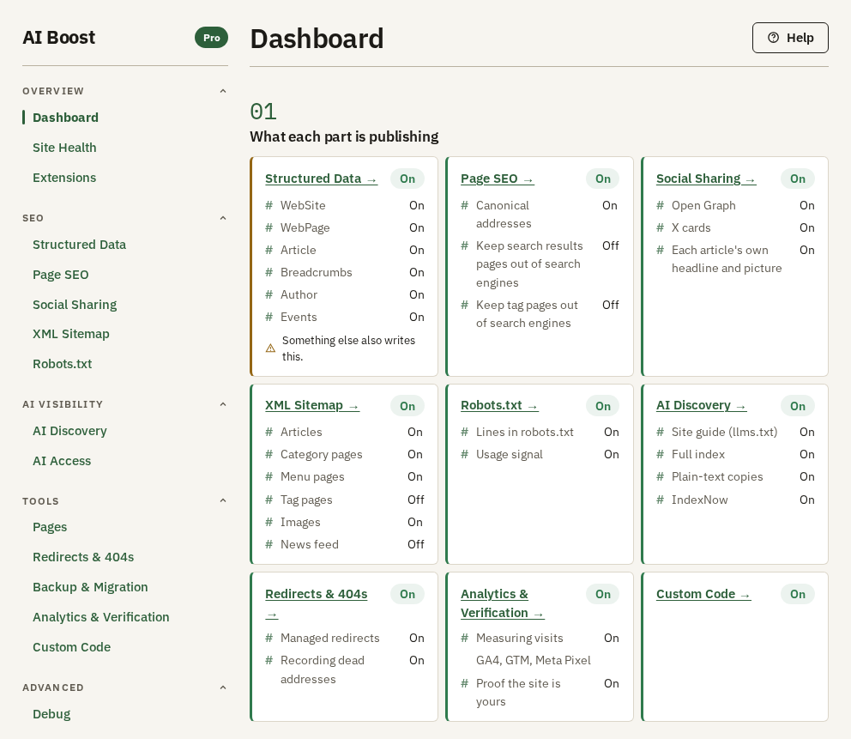The height and width of the screenshot is (739, 851).
Task: Open Pages under Tools
Action: coord(50,527)
